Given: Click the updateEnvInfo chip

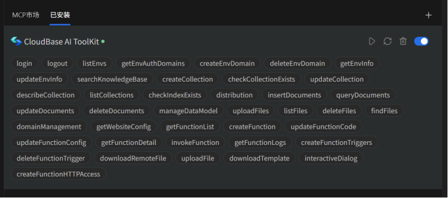Looking at the screenshot, I should tap(39, 79).
